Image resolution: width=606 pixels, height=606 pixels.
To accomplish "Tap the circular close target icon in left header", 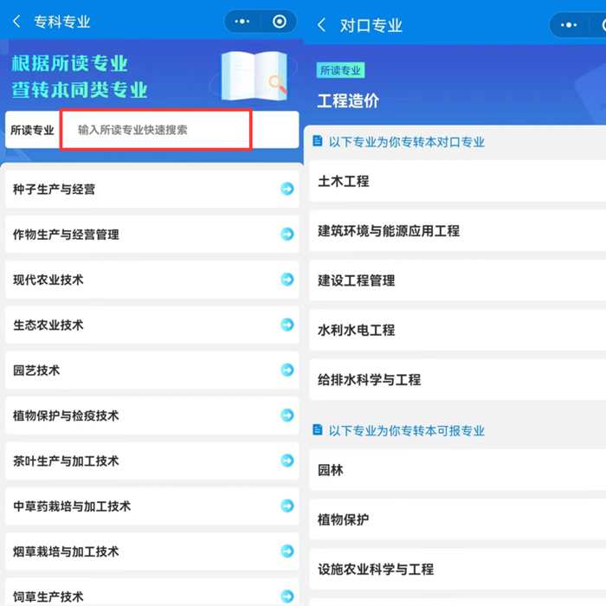I will (279, 22).
